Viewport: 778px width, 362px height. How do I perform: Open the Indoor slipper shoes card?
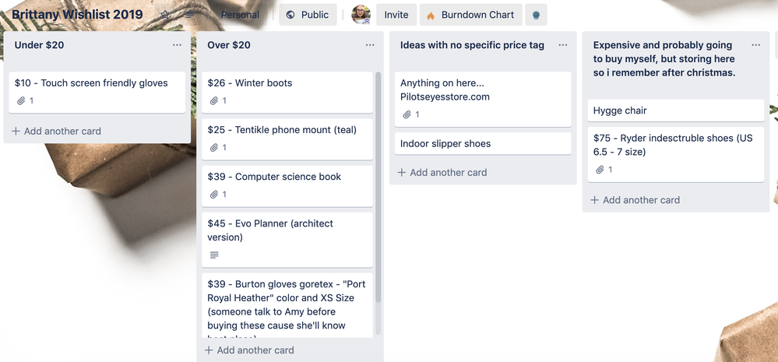483,144
